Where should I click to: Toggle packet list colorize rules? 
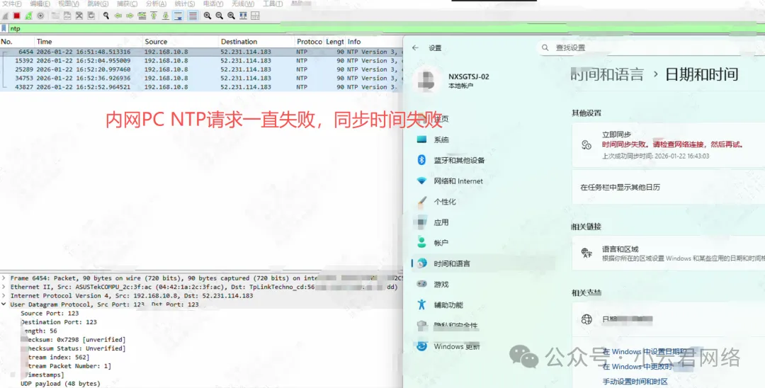click(193, 15)
